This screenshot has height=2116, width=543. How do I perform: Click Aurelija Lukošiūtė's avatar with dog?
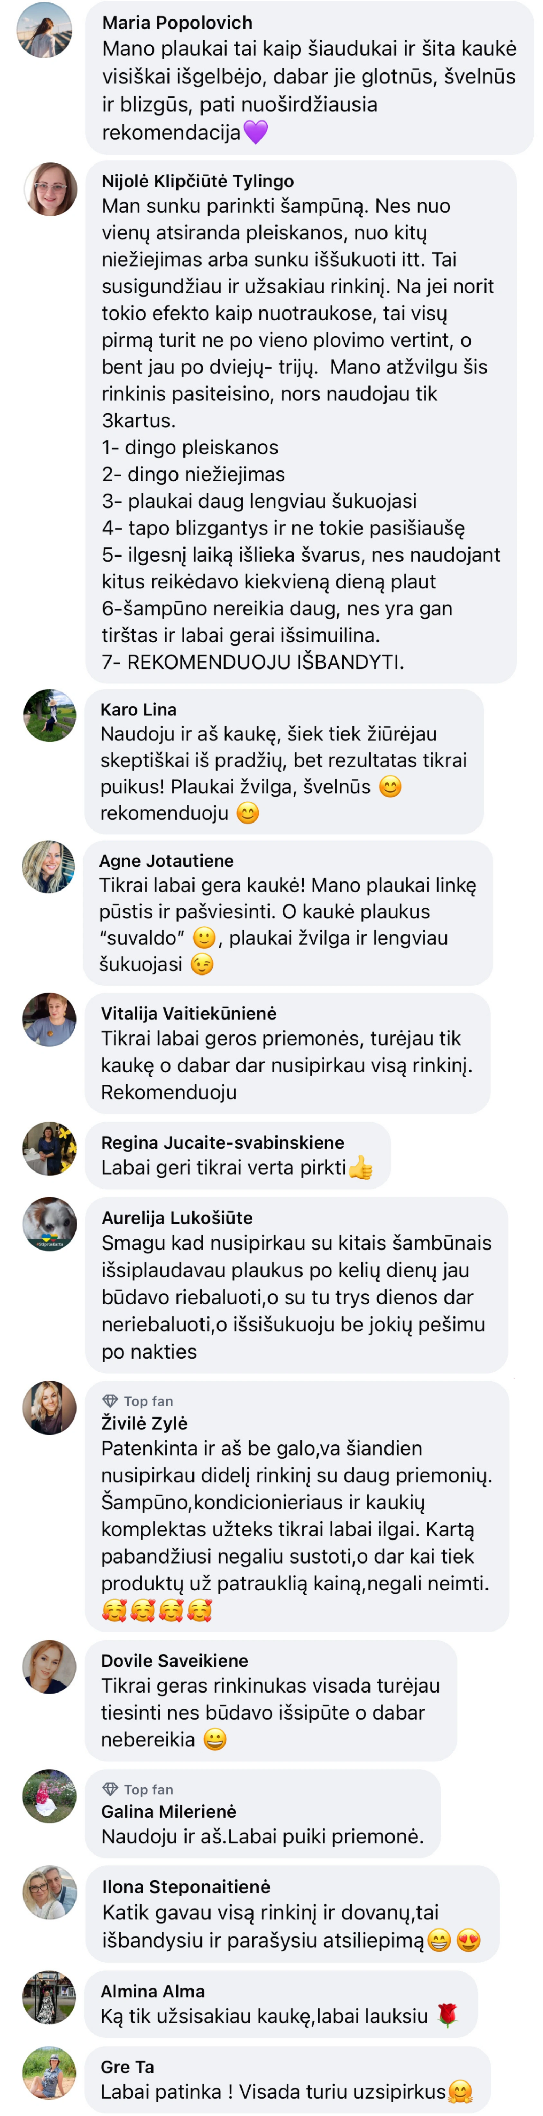coord(49,1224)
